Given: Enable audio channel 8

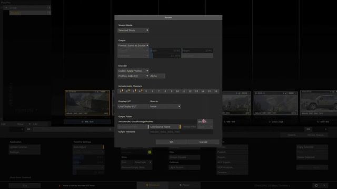Looking at the screenshot, I should [x=165, y=91].
